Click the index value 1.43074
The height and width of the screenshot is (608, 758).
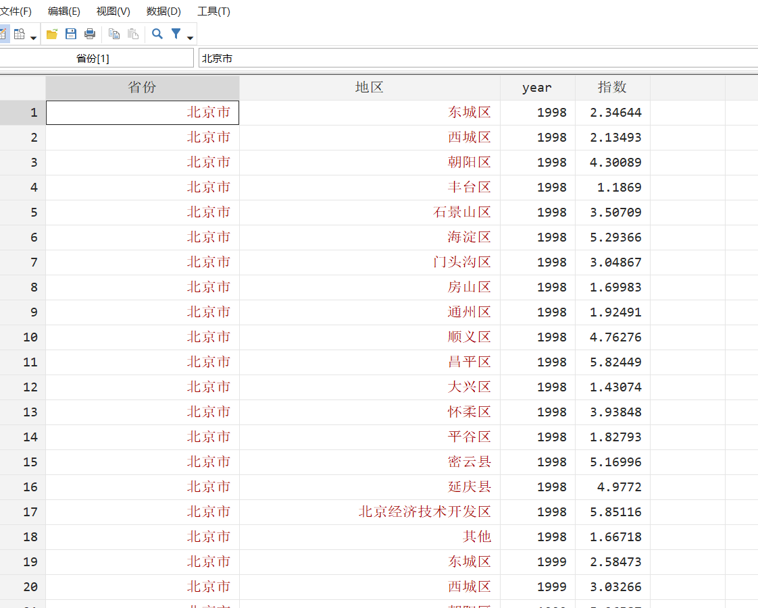613,387
